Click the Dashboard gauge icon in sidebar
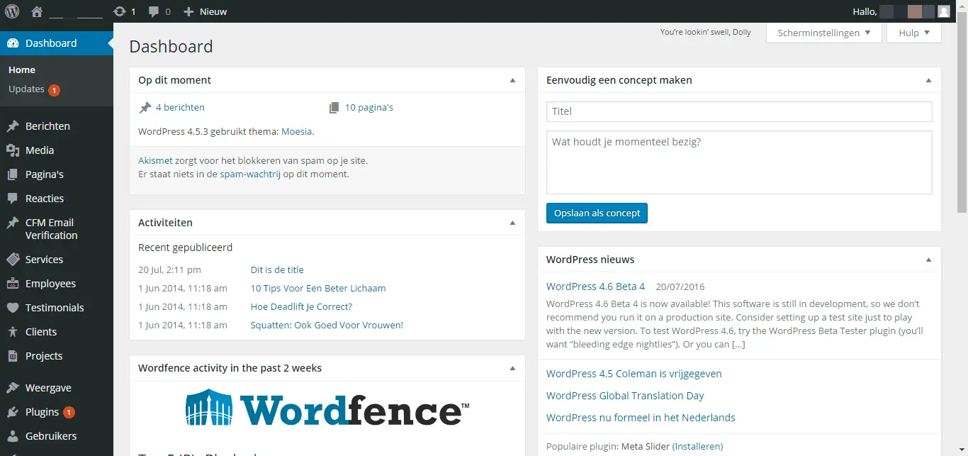The image size is (968, 456). (13, 43)
